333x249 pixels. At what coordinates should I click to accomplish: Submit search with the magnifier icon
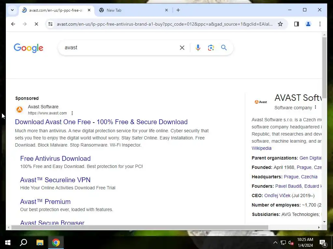point(224,48)
